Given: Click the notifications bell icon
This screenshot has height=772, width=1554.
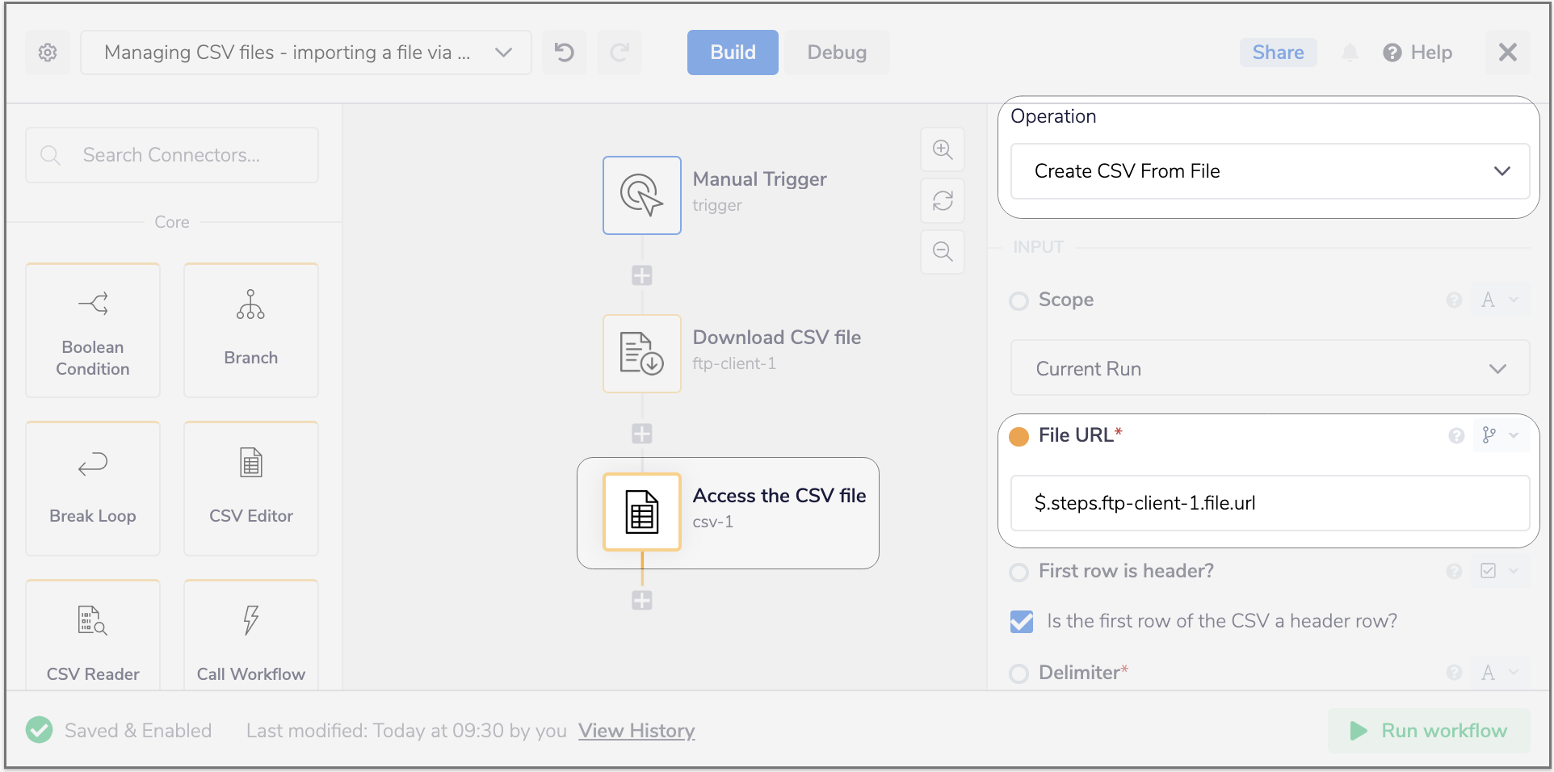Looking at the screenshot, I should point(1350,52).
